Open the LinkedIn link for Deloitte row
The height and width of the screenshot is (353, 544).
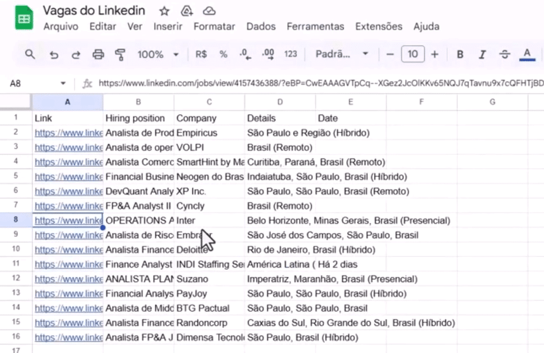pos(69,250)
